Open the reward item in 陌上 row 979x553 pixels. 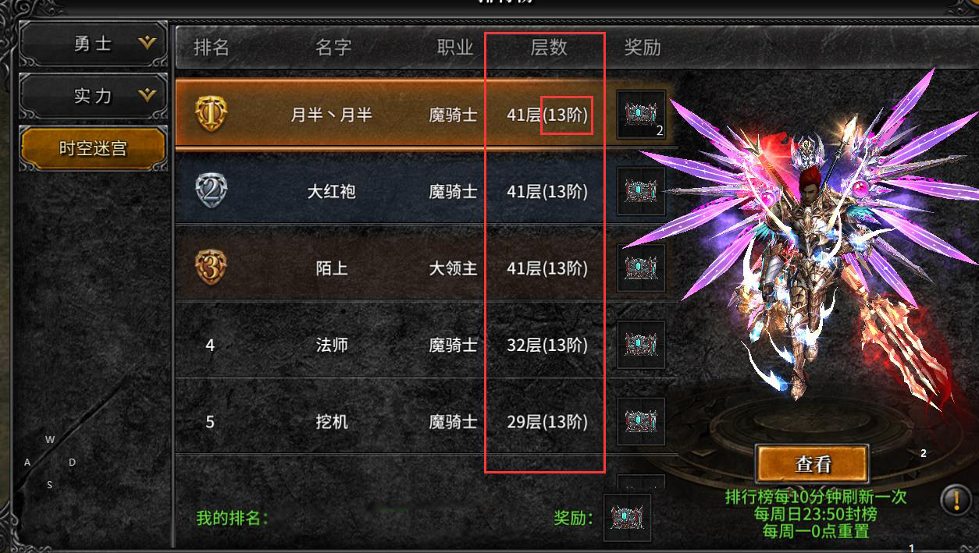pos(641,268)
